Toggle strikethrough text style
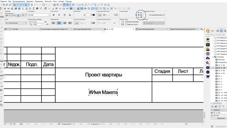This screenshot has width=227, height=128. pyautogui.click(x=70, y=15)
